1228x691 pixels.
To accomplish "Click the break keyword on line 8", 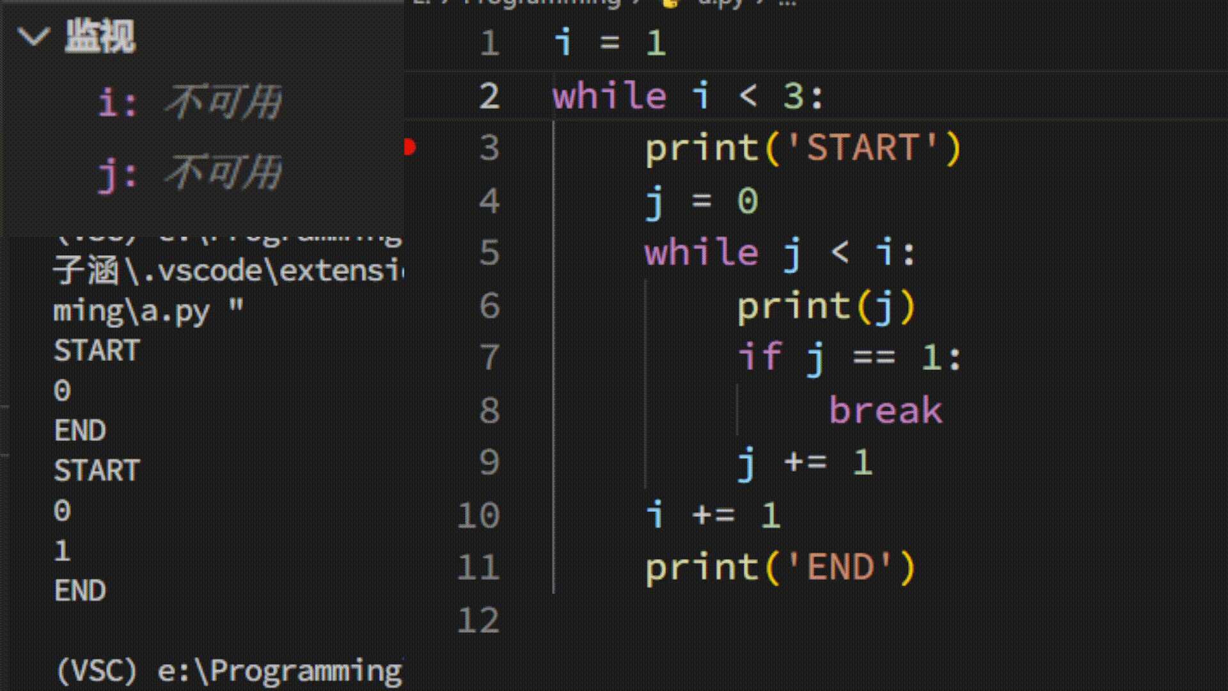I will (x=885, y=411).
